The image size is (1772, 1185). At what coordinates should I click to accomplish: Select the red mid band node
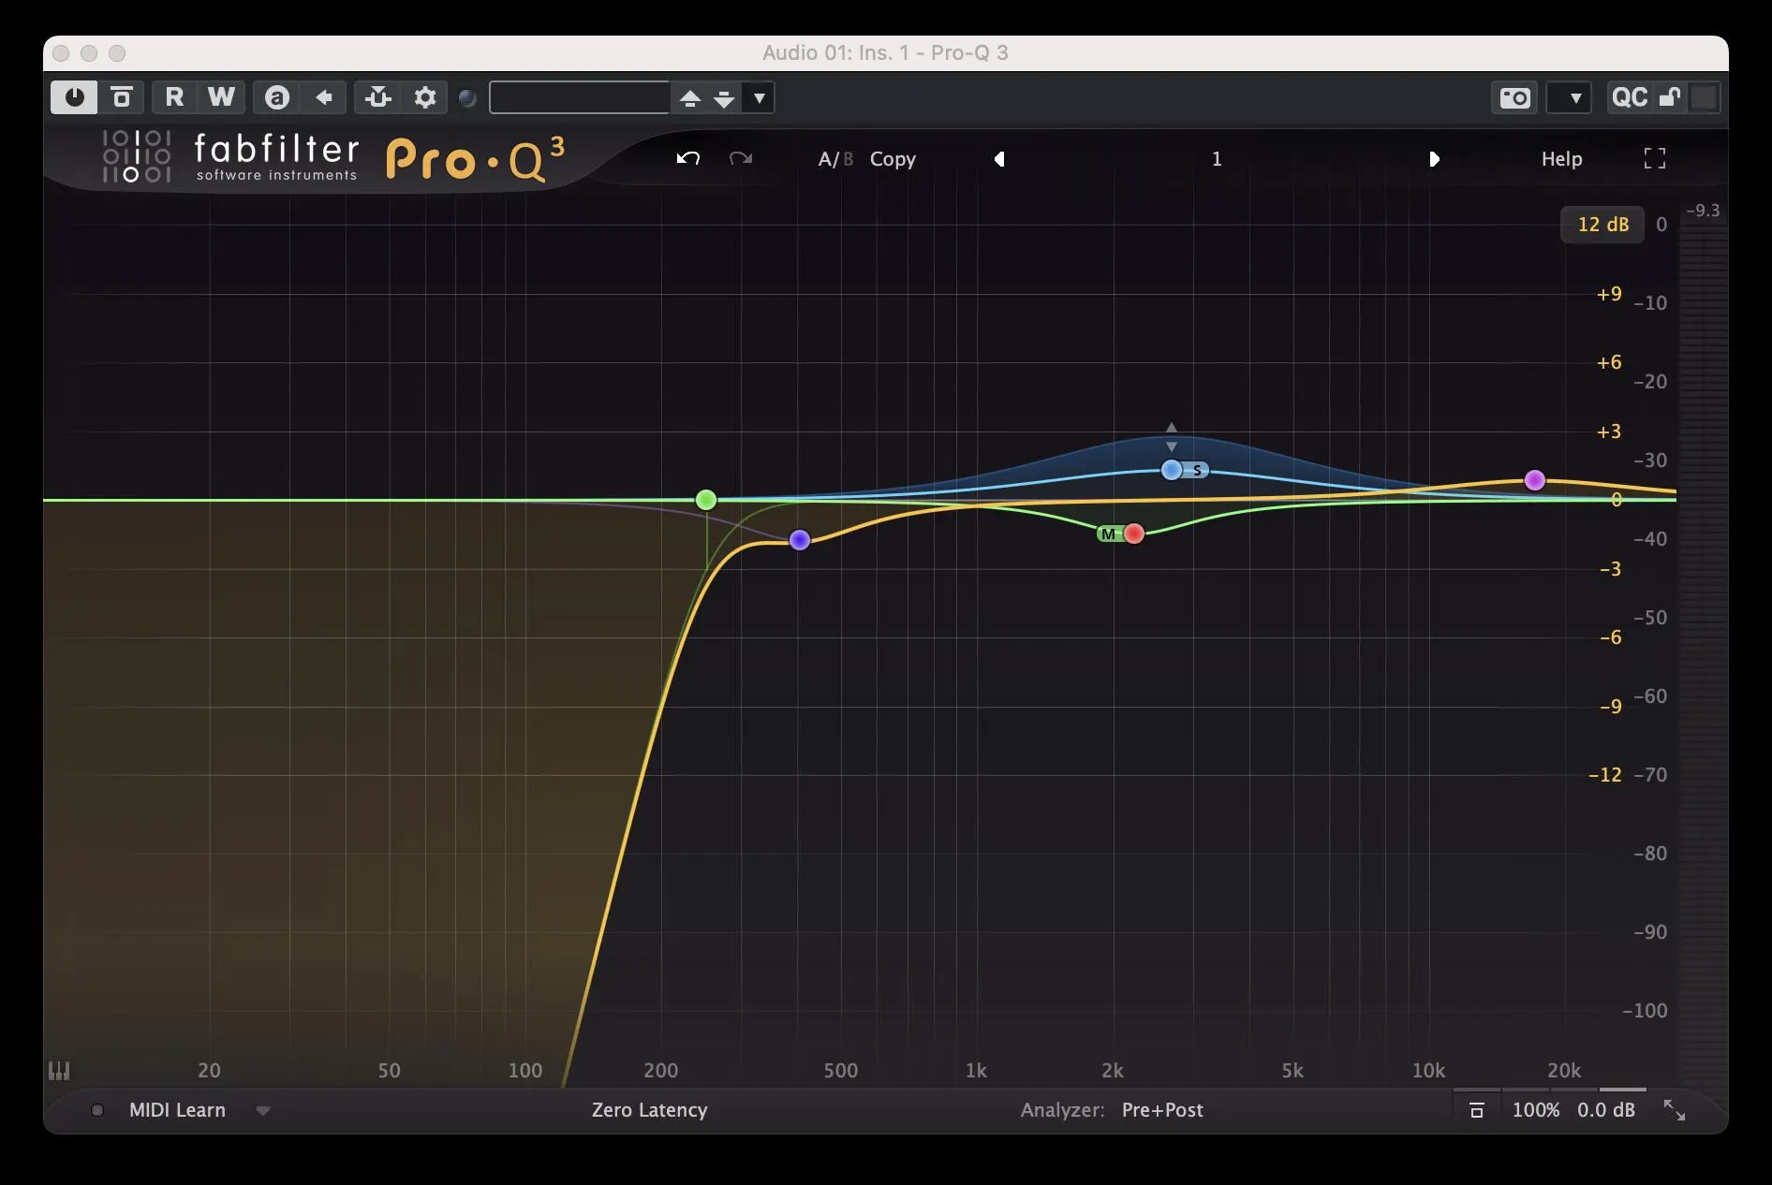tap(1134, 534)
